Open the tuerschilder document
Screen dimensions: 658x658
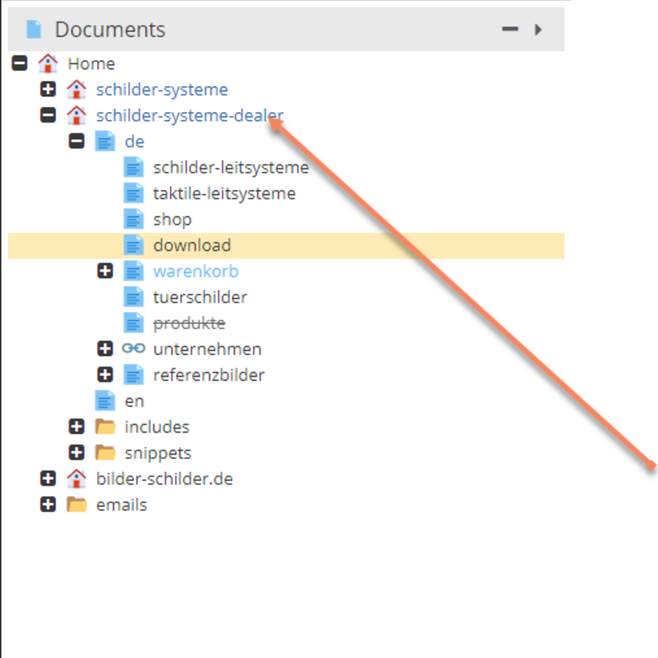pos(200,297)
